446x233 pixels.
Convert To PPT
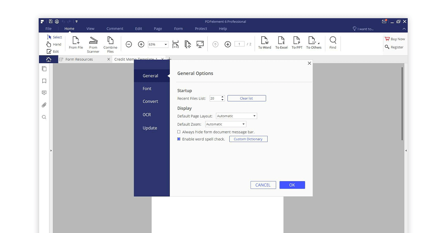click(297, 43)
